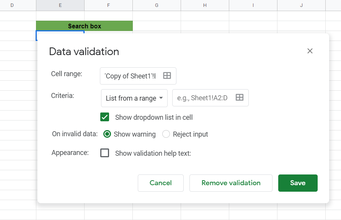Screen dimensions: 341x220
Task: Save the data validation settings
Action: coord(298,183)
